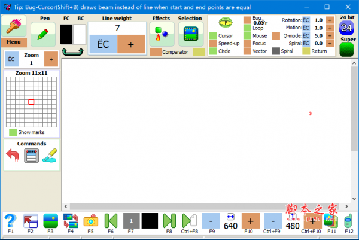Click the green eye icon
Viewport: 359px width, 240px height.
coord(226,22)
